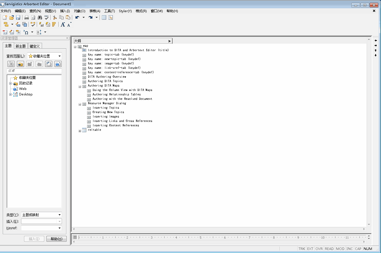This screenshot has height=253, width=381.
Task: Click the modify attributes pencil tag icon
Action: [x=18, y=25]
